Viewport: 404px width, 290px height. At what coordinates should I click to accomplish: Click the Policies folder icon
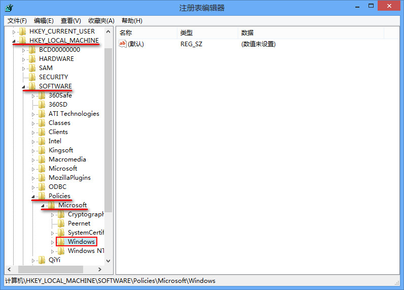(x=42, y=196)
